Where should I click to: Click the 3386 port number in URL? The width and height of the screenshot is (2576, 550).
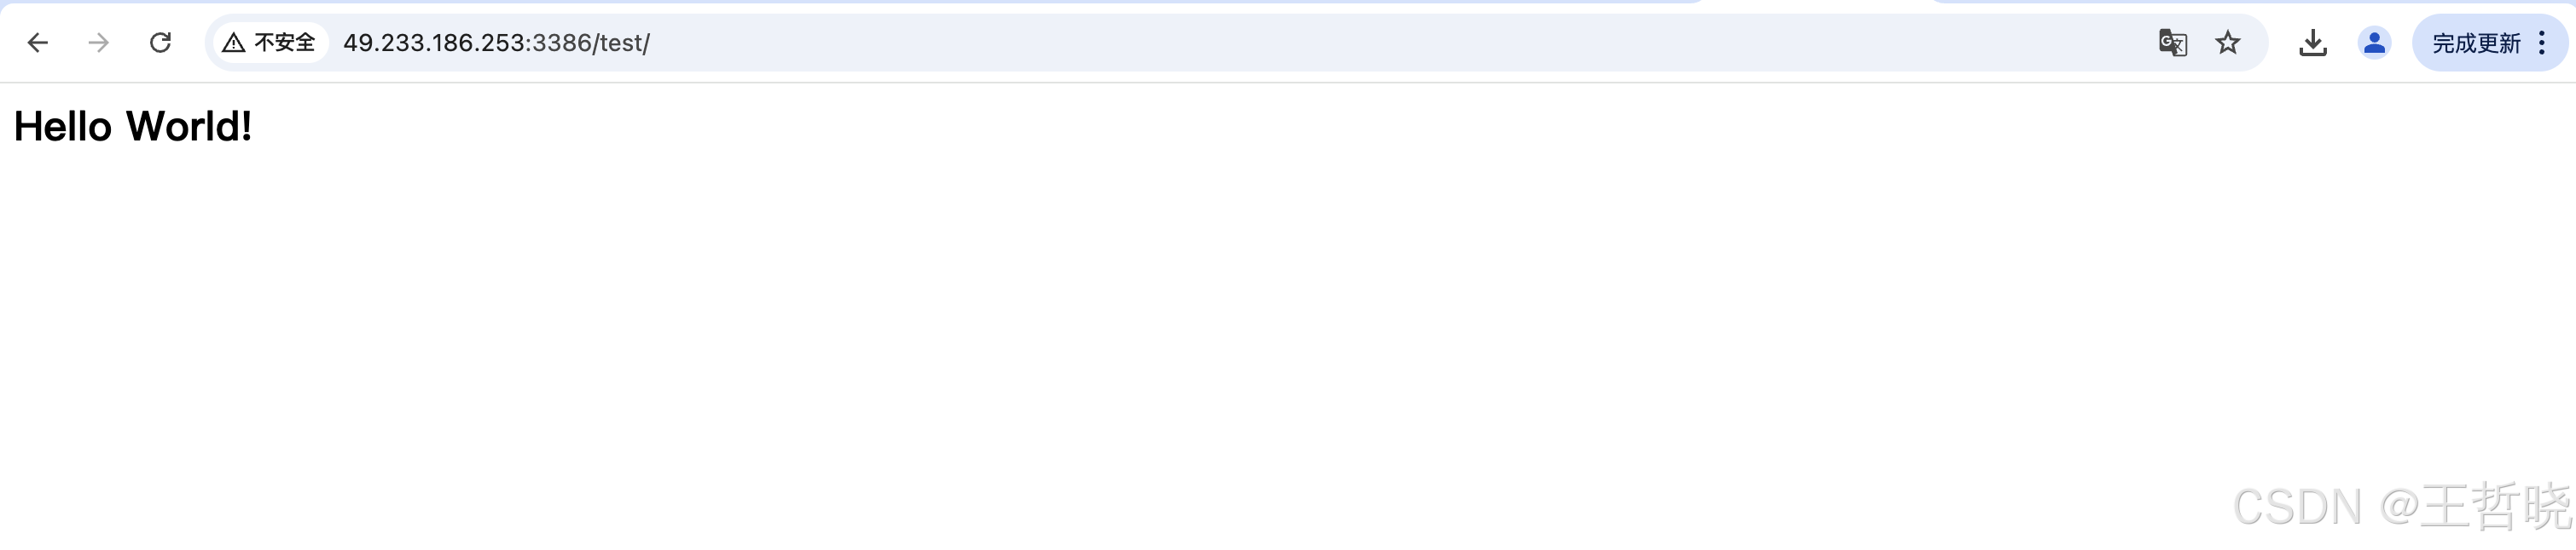point(563,43)
